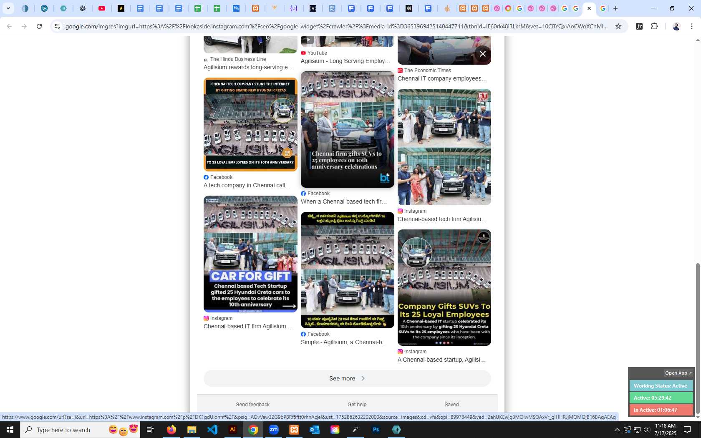Expand the tab search dropdown arrow

point(8,8)
